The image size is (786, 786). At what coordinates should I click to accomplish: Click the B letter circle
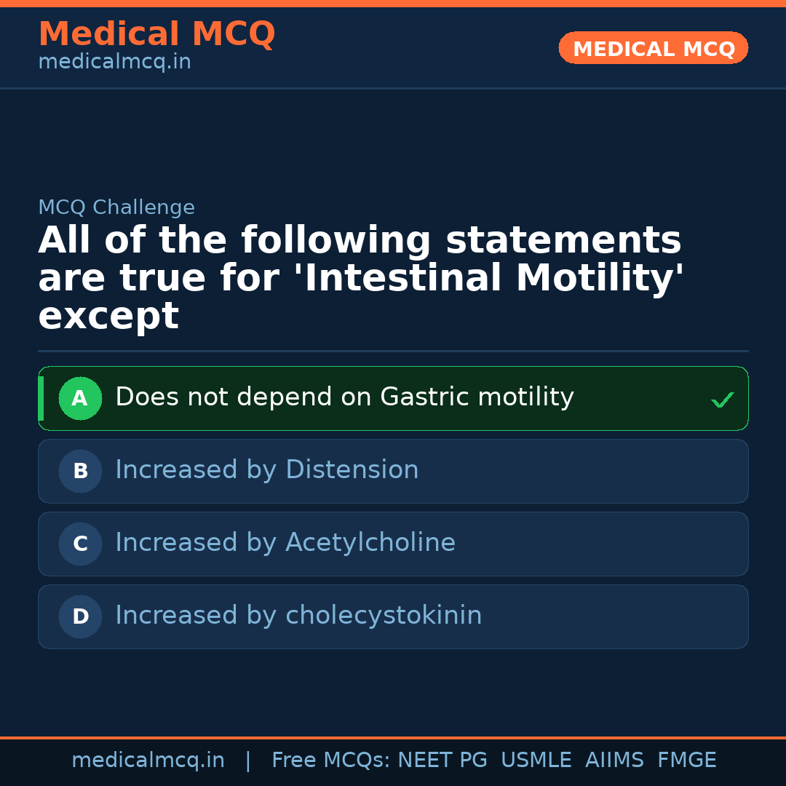click(x=80, y=471)
